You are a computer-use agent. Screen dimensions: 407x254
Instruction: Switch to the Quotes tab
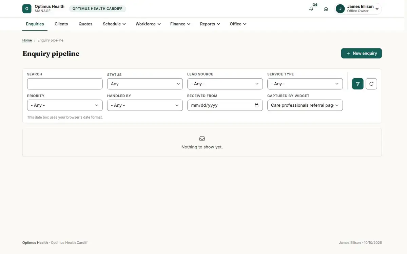[x=85, y=24]
